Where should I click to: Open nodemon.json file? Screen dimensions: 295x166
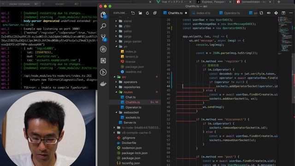pos(131,148)
